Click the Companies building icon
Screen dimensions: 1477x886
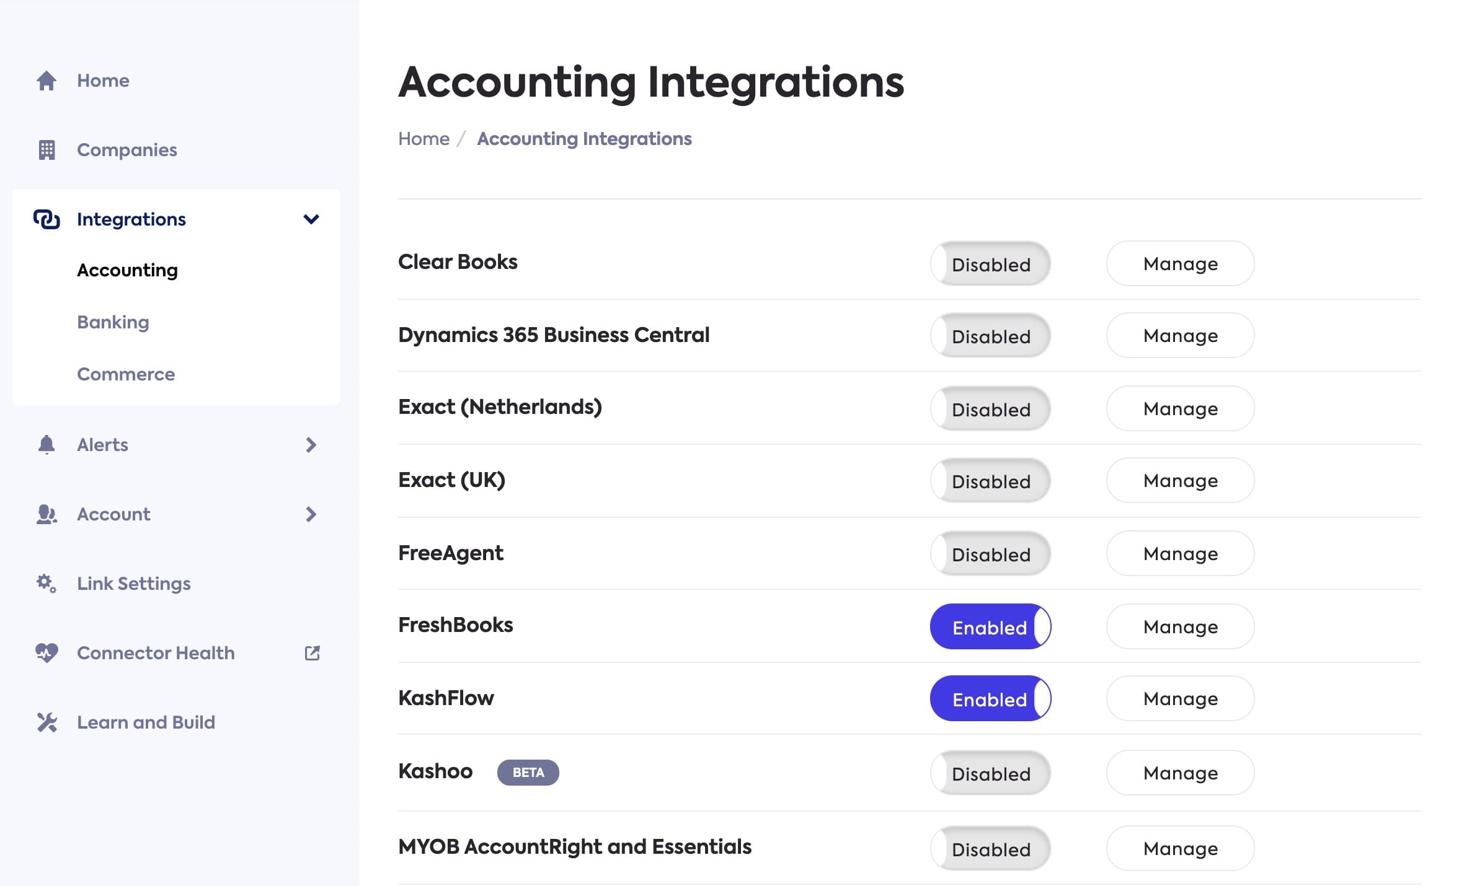(x=47, y=150)
